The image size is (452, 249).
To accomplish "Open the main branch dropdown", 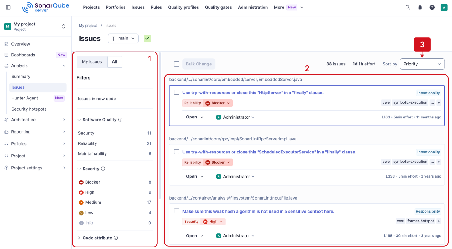I will 123,38.
